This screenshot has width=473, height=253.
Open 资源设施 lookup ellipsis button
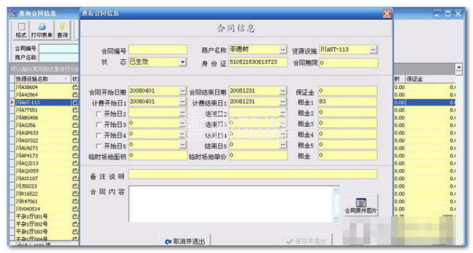pos(374,50)
